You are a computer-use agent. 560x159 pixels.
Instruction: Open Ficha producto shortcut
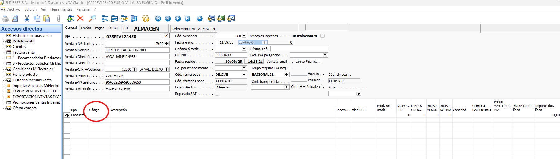tap(25, 75)
